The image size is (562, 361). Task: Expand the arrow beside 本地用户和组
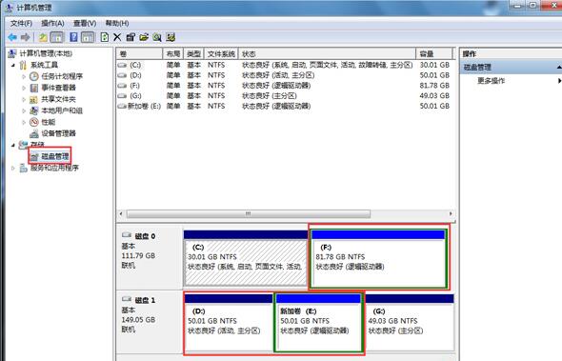click(x=24, y=110)
